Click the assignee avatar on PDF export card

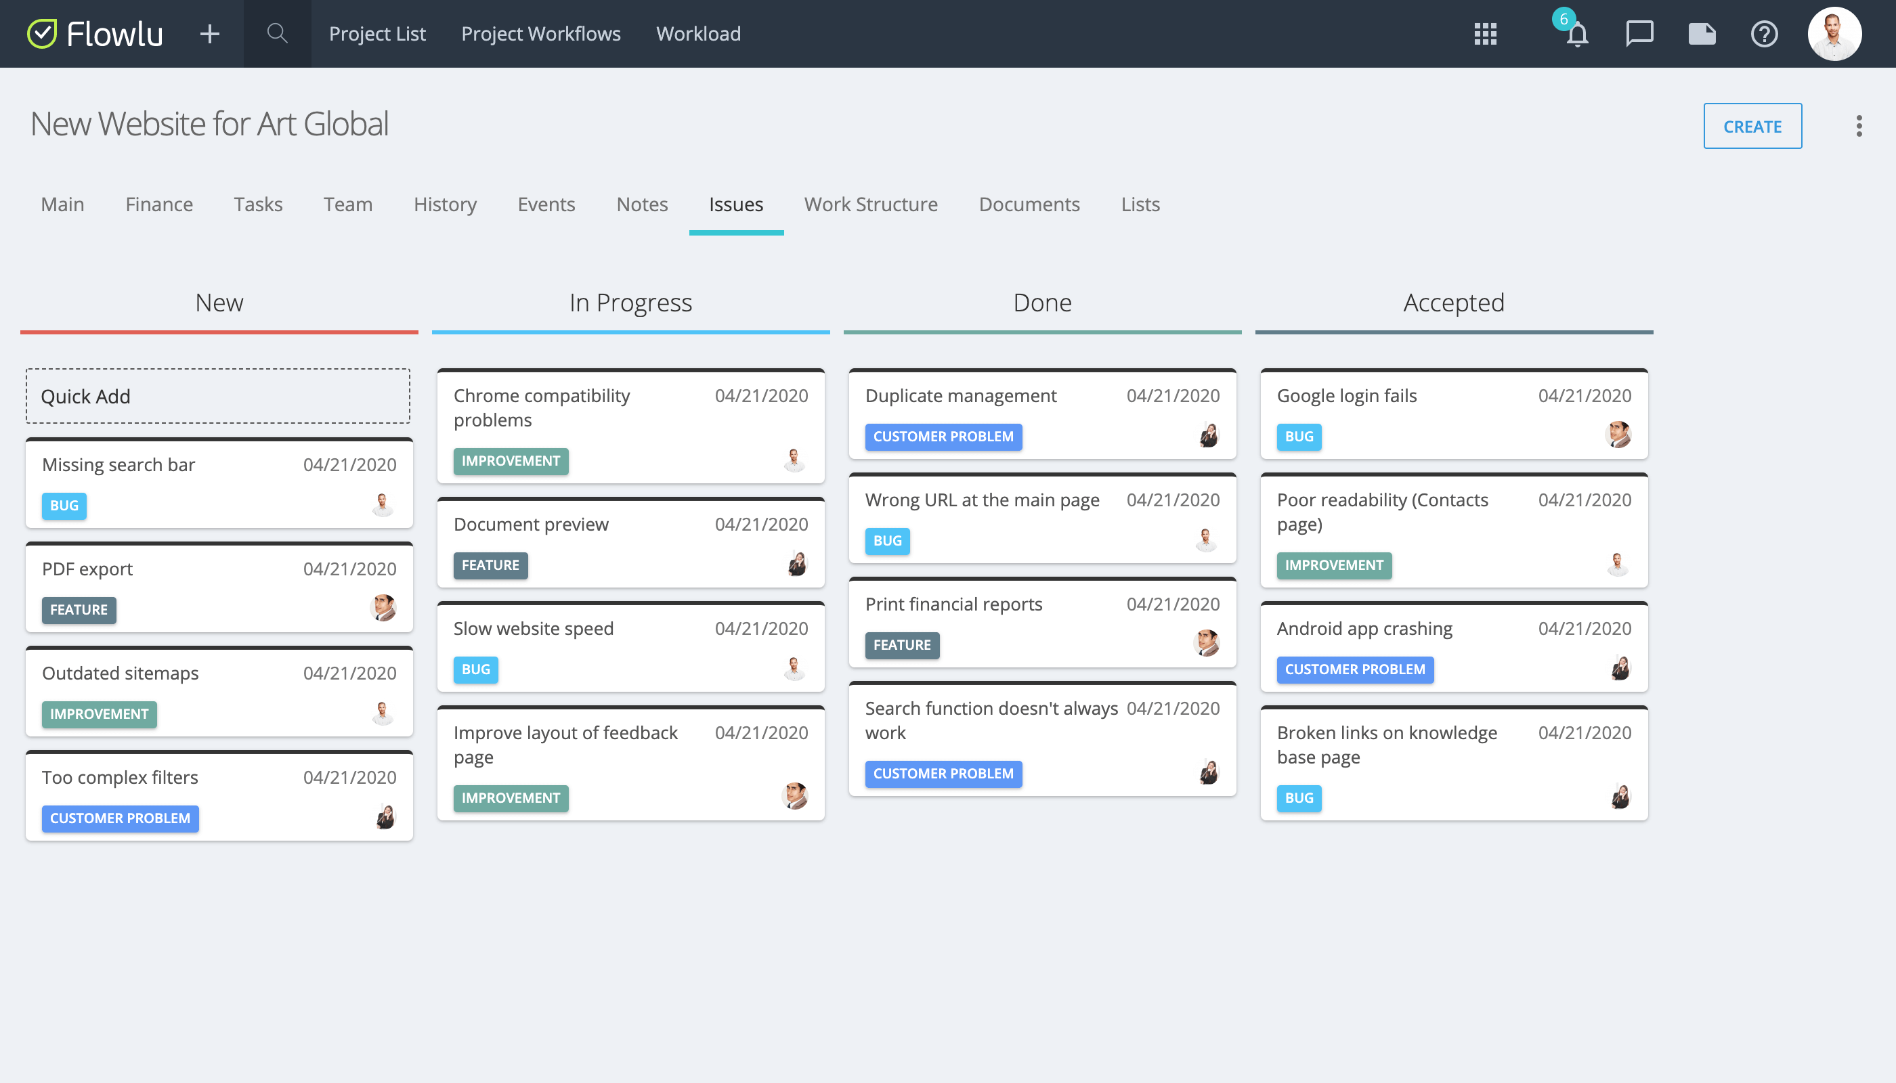(x=382, y=608)
